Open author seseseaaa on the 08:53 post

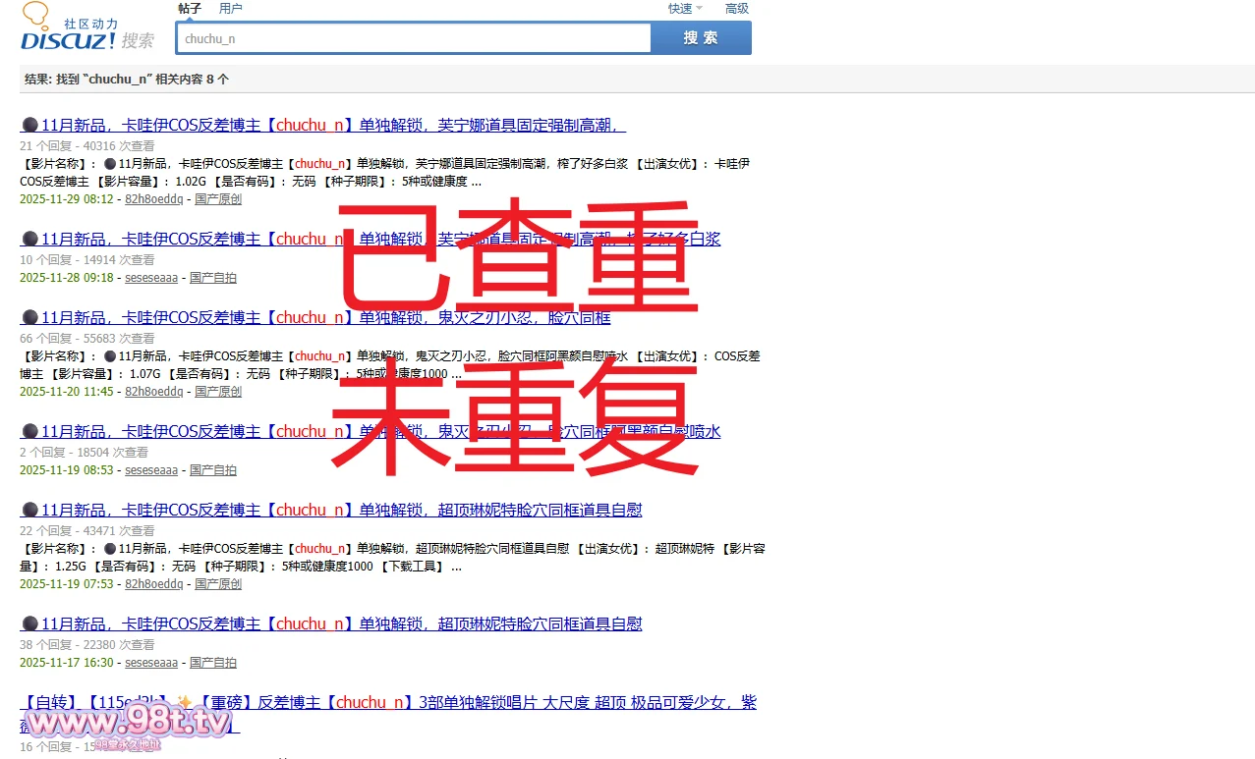pyautogui.click(x=151, y=470)
